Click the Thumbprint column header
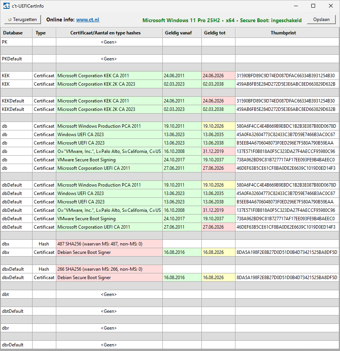 point(287,32)
